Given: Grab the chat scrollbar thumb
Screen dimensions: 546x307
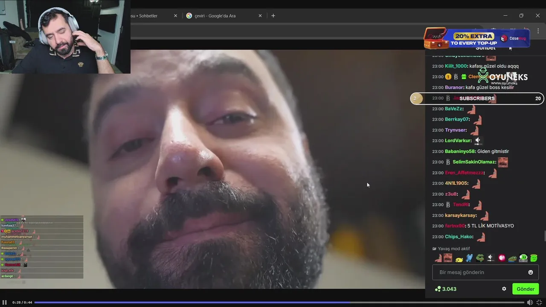Looking at the screenshot, I should click(x=544, y=236).
